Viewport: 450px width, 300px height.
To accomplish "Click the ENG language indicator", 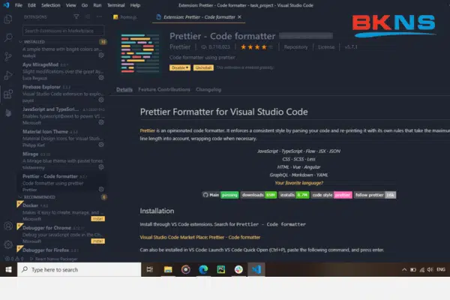I will click(x=441, y=269).
